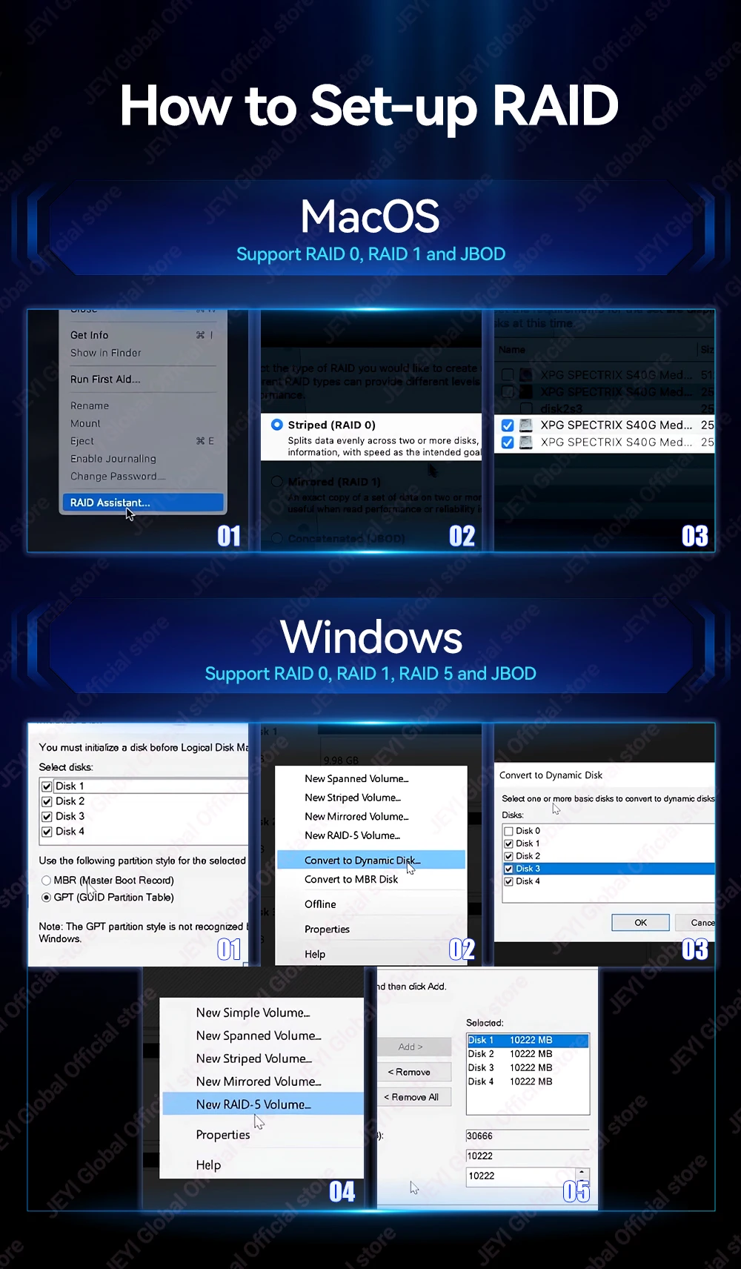Viewport: 741px width, 1269px height.
Task: Choose New Simple Volume... from context menu
Action: 253,1013
